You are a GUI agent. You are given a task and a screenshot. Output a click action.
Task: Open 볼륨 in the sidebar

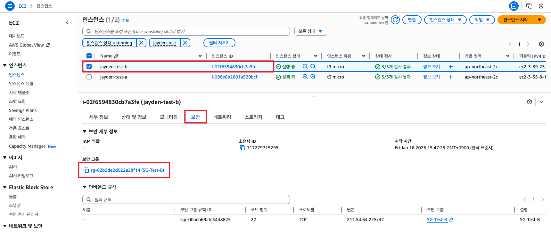tap(13, 197)
